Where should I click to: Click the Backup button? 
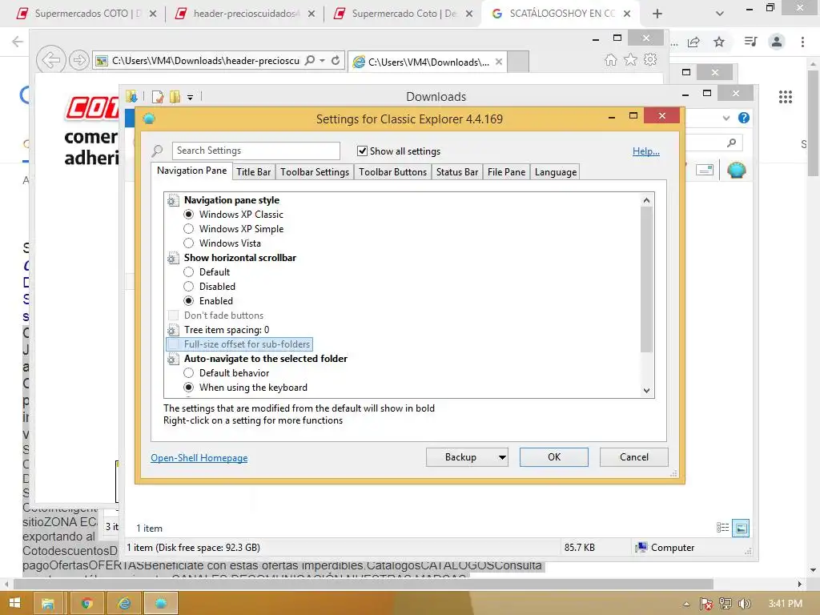(460, 457)
